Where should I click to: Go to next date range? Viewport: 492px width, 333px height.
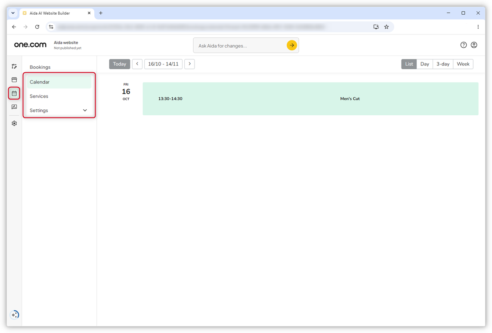(189, 64)
